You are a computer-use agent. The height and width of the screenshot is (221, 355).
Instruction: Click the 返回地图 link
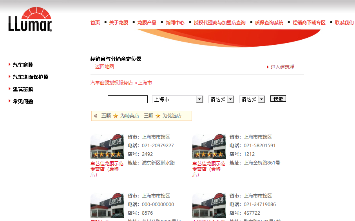click(x=104, y=67)
